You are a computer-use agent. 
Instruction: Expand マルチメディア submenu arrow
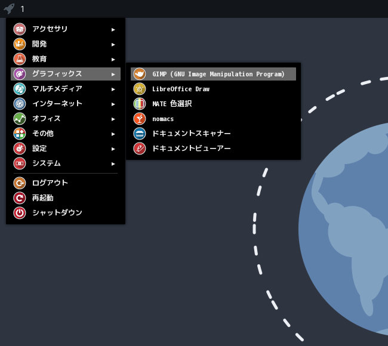[x=113, y=89]
